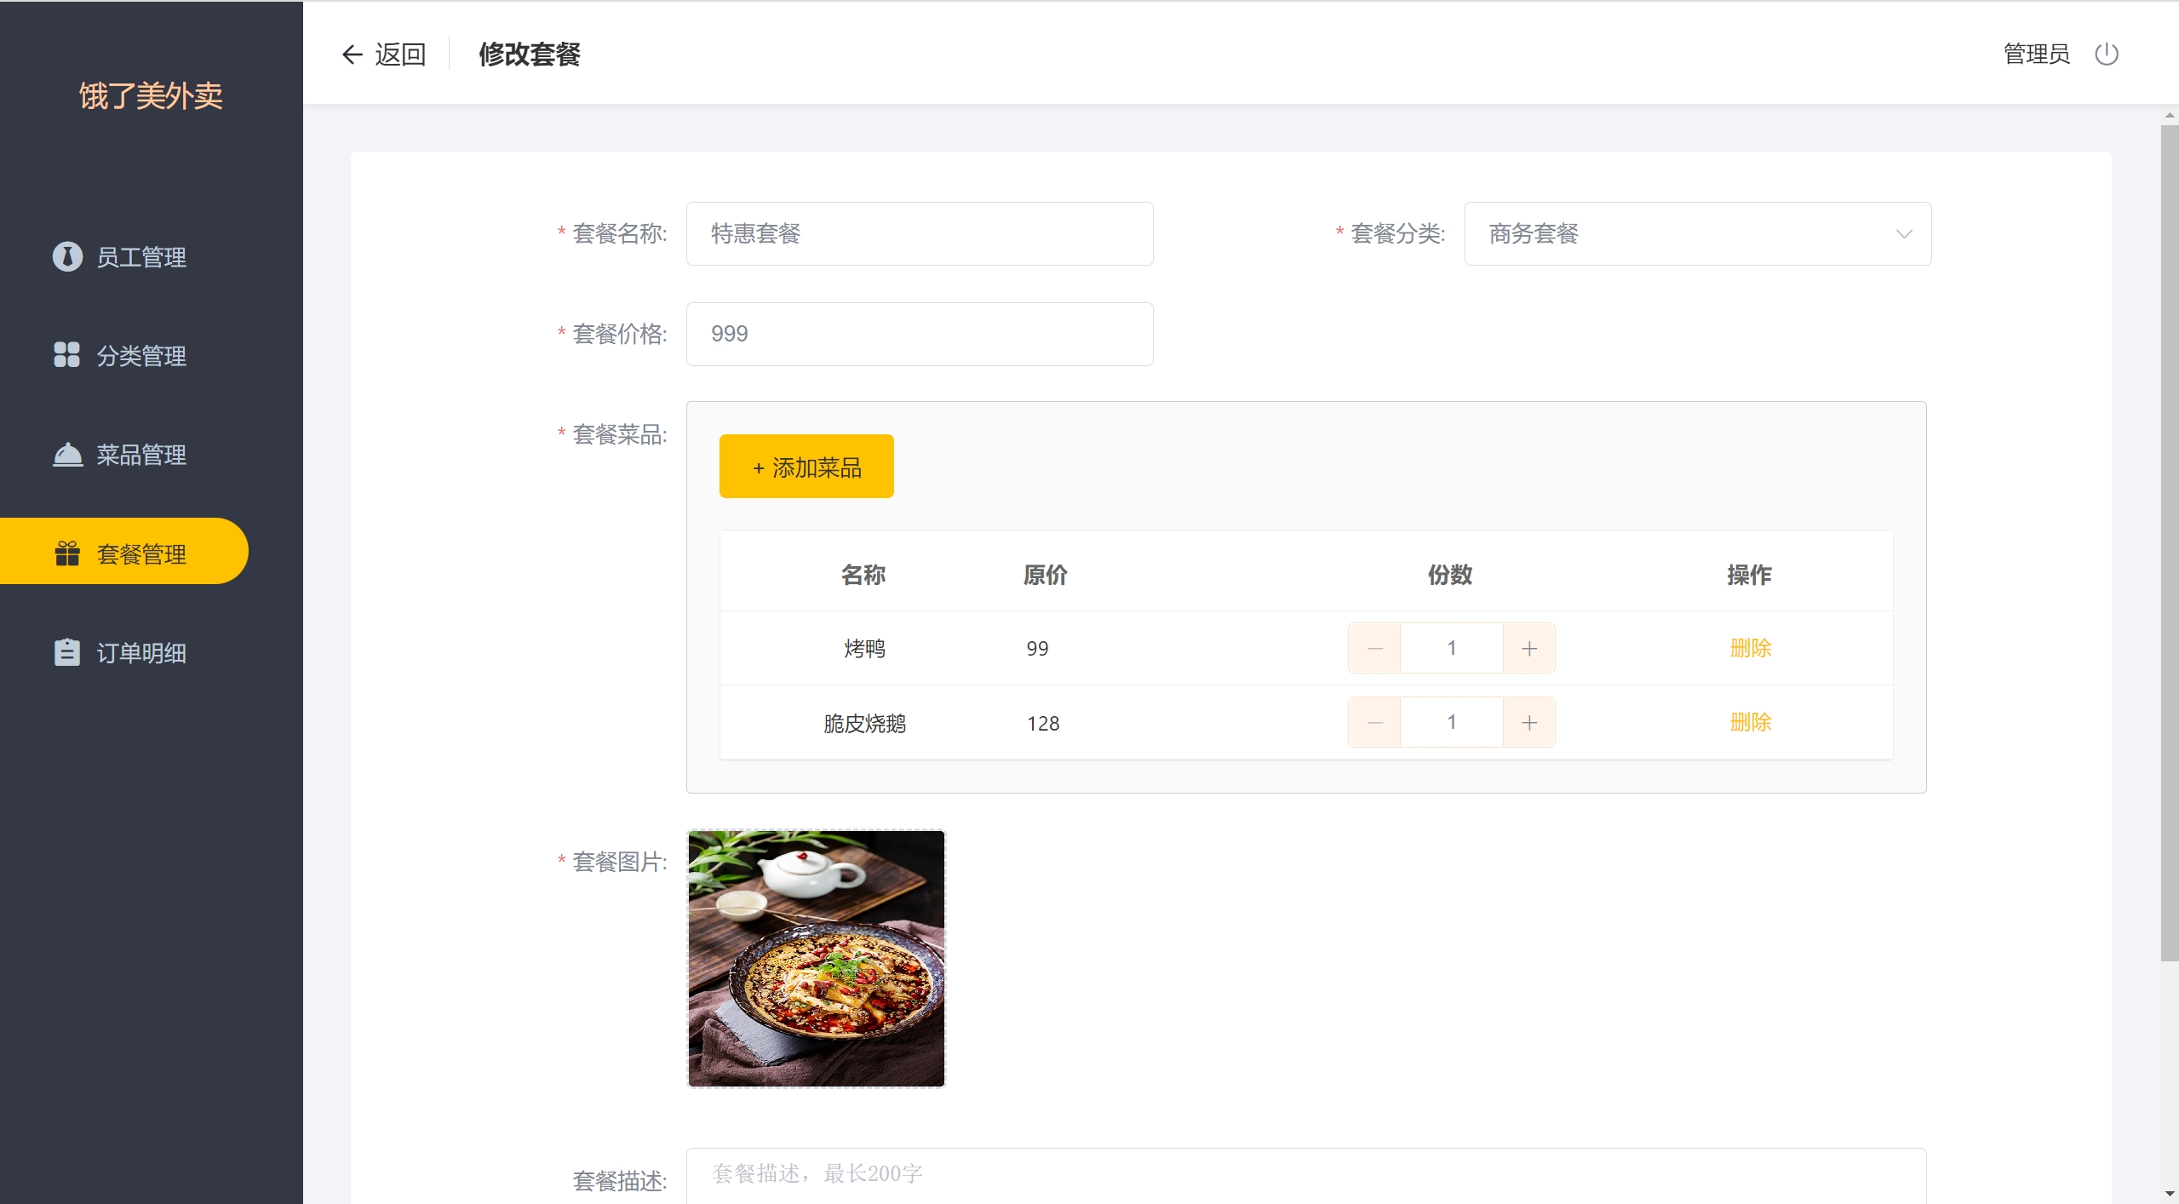The image size is (2179, 1204).
Task: Click the gift icon for 套餐管理
Action: 67,553
